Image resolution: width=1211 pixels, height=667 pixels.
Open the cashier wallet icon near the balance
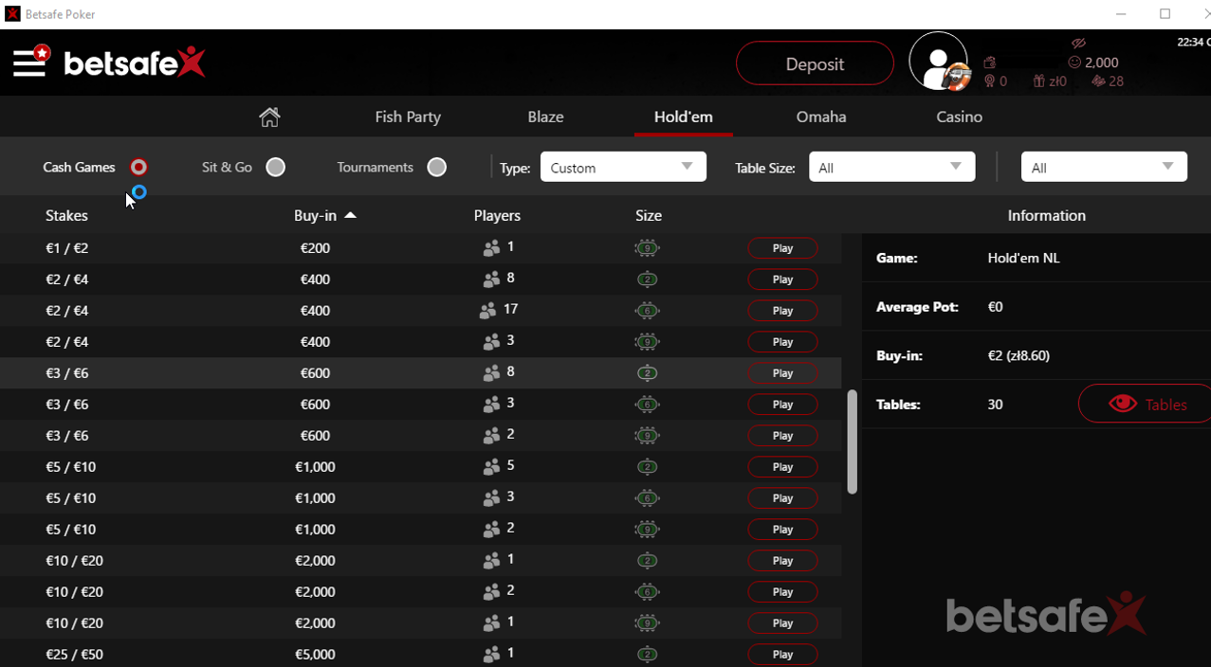click(x=989, y=62)
